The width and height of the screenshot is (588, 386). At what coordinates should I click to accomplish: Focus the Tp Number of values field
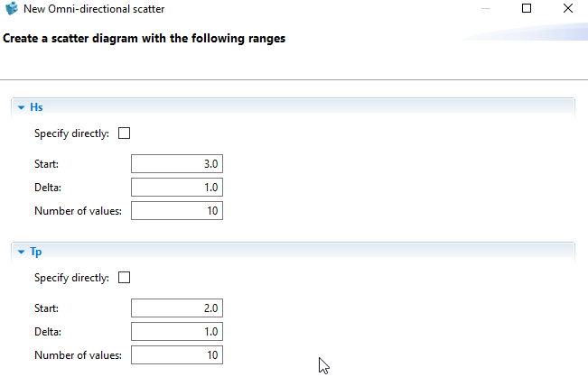(x=177, y=355)
